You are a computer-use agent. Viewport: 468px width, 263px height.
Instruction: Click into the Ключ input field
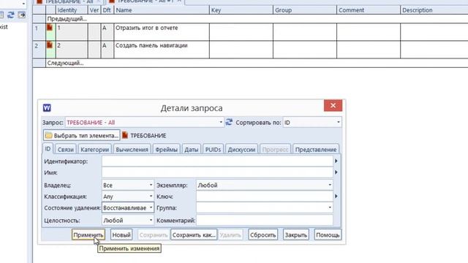pos(265,197)
